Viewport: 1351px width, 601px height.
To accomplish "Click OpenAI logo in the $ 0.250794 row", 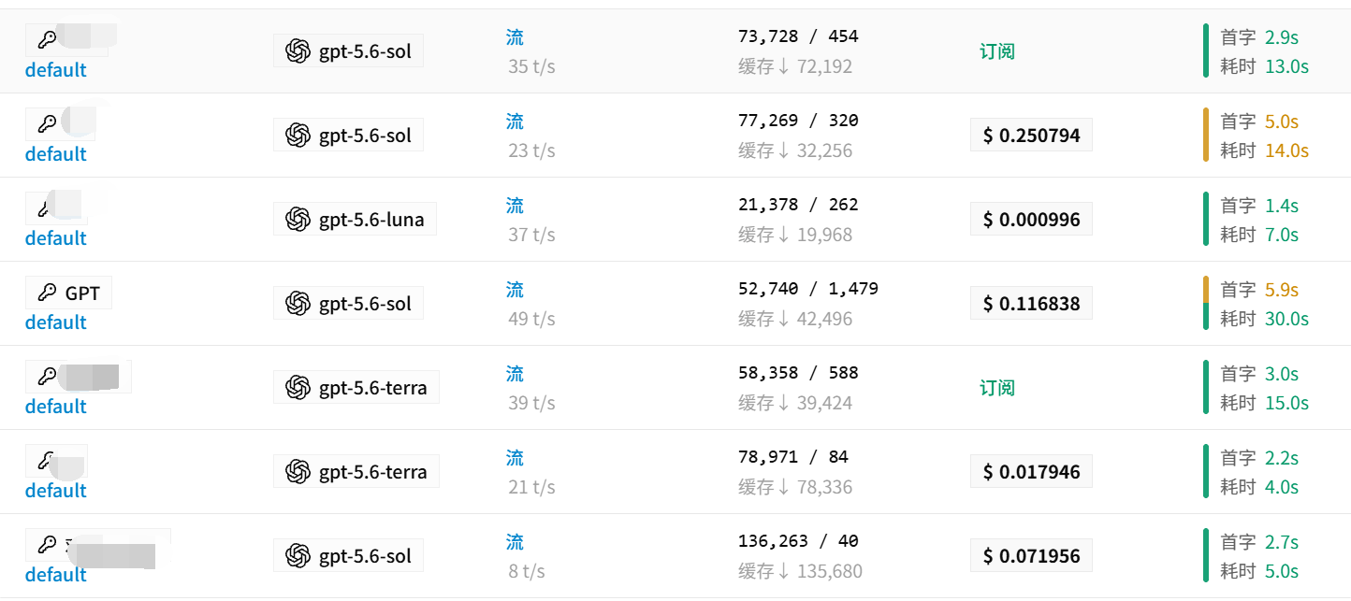I will [298, 136].
